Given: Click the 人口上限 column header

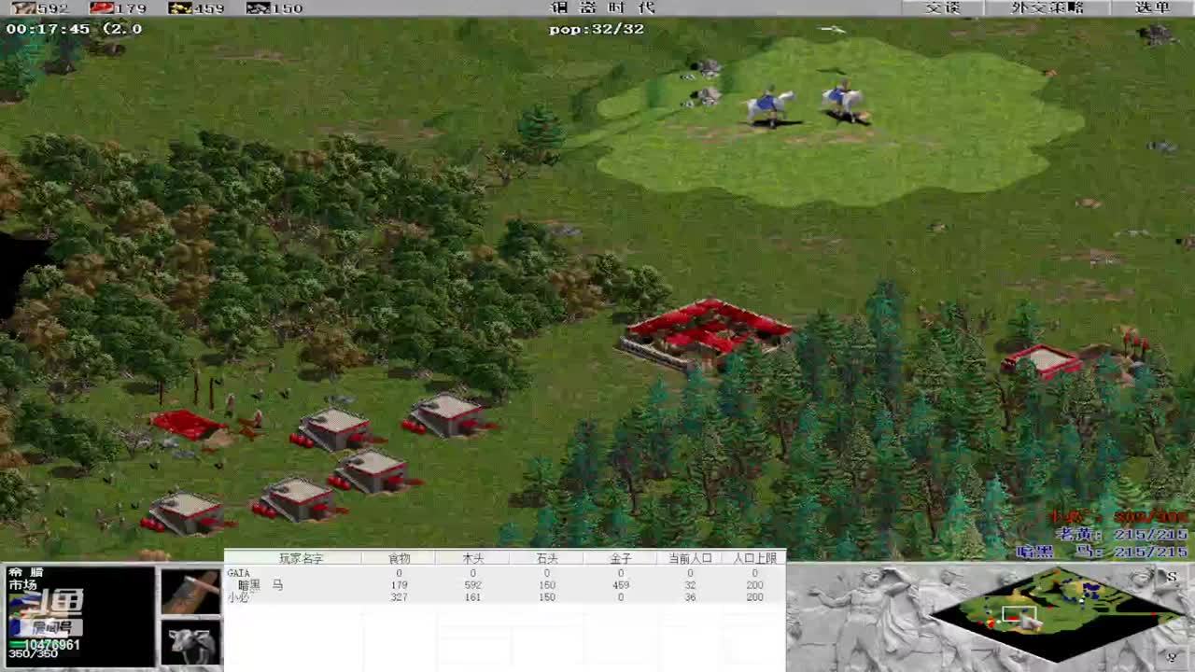Looking at the screenshot, I should click(x=754, y=558).
